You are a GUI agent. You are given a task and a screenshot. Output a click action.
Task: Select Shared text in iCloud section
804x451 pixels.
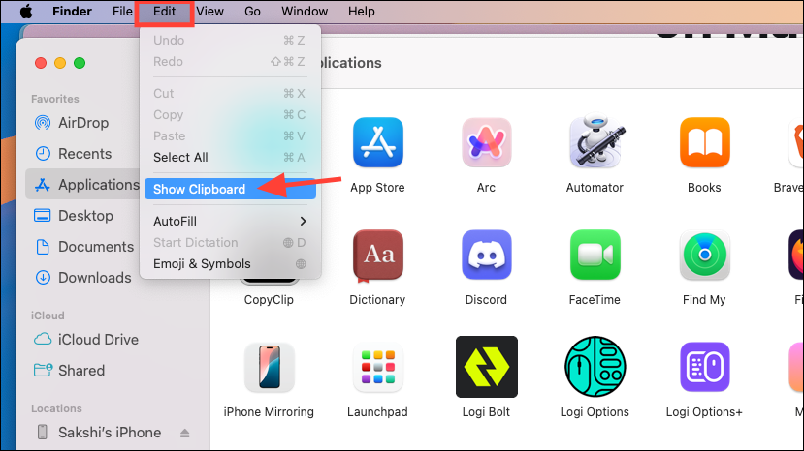coord(81,370)
